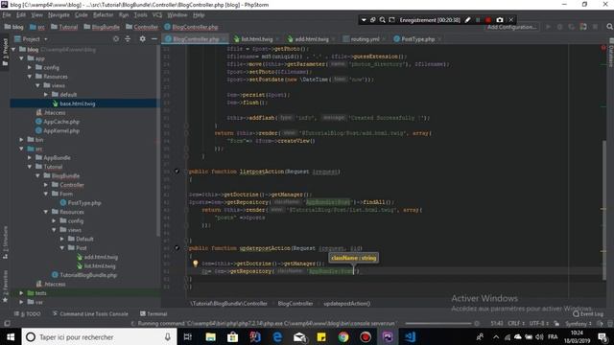Viewport: 614px width, 345px height.
Task: Switch to the PostType.php tab
Action: click(417, 39)
